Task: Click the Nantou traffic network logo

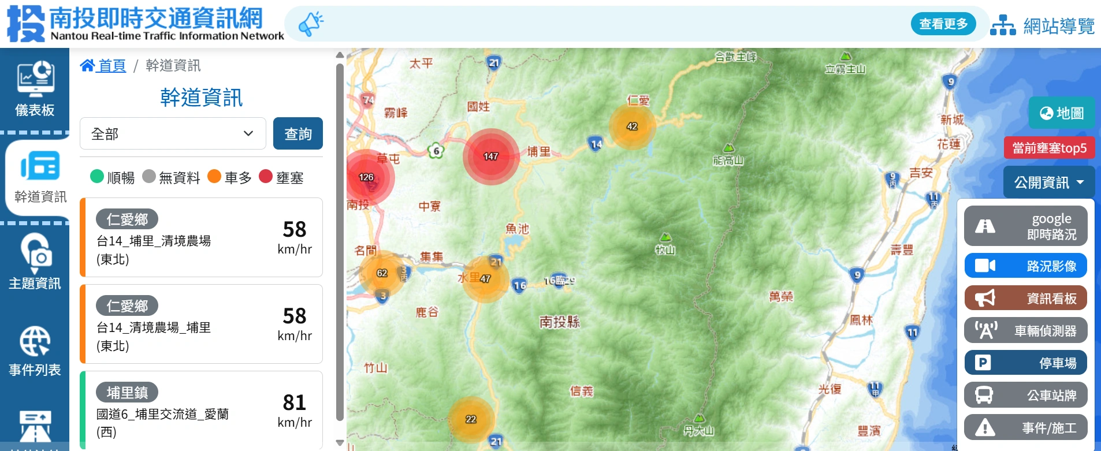Action: coord(146,24)
